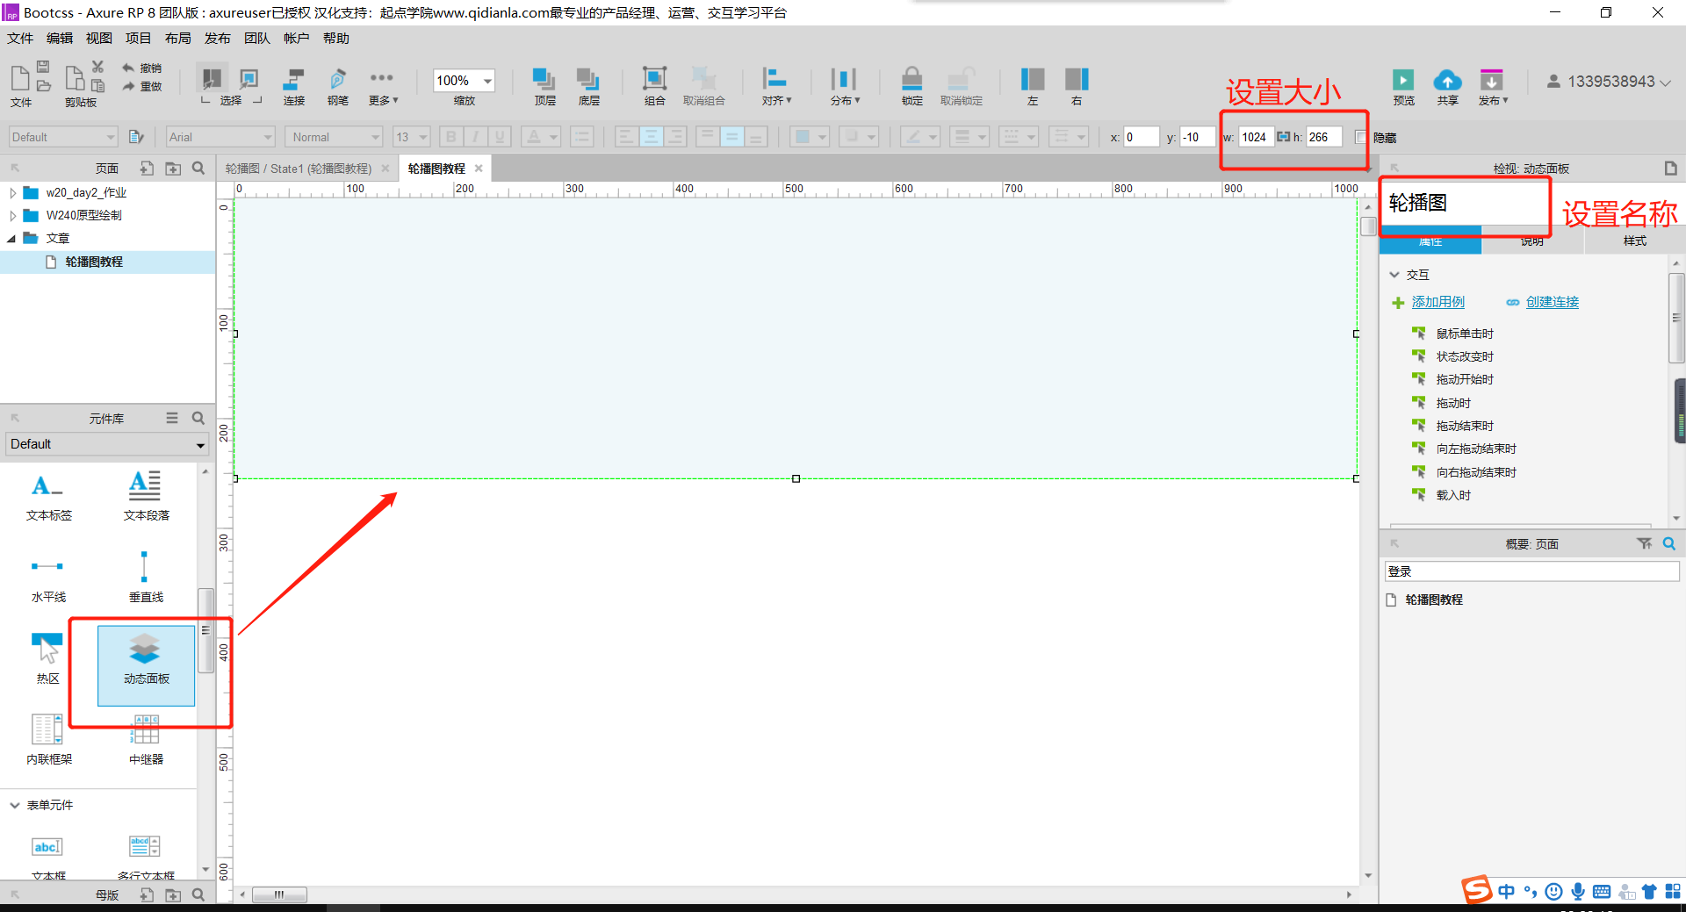Select the 动态面板 dynamic panel widget
This screenshot has width=1686, height=912.
coord(146,665)
